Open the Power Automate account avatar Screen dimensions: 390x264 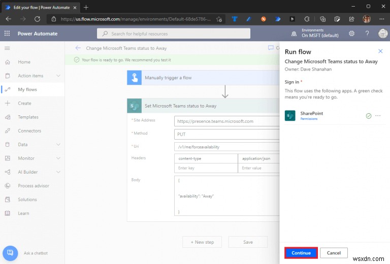pos(383,34)
